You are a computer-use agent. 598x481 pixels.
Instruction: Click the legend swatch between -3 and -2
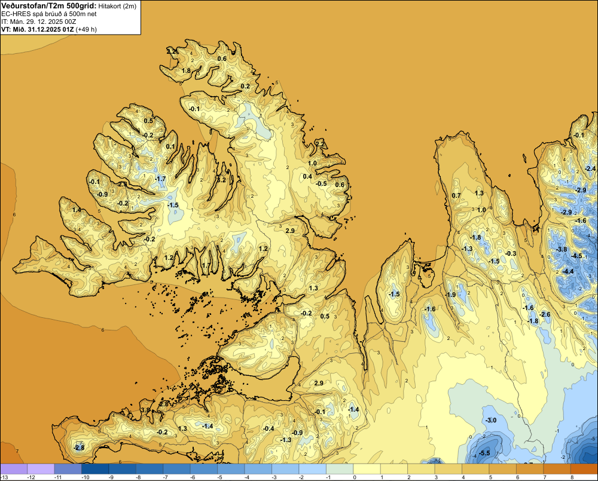[x=285, y=468]
